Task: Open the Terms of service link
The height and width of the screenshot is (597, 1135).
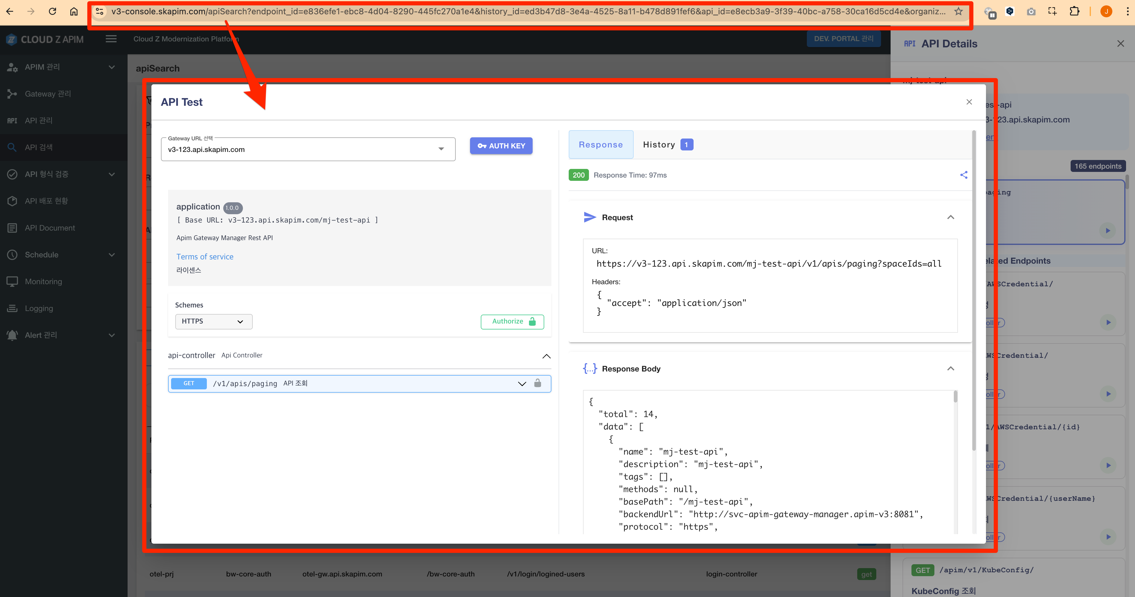Action: point(205,257)
